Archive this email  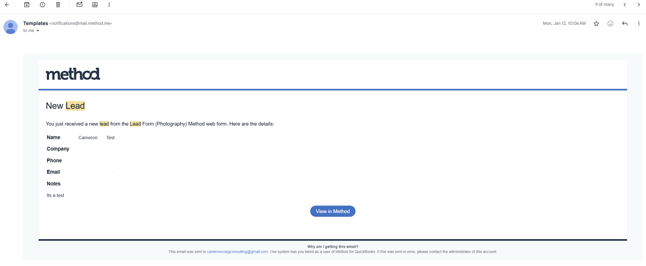point(27,5)
